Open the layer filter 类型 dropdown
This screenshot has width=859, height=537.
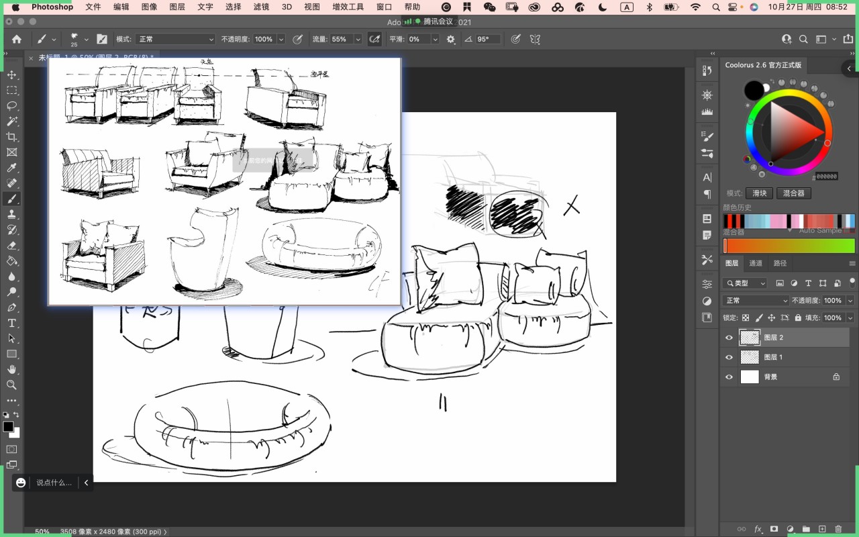(745, 283)
